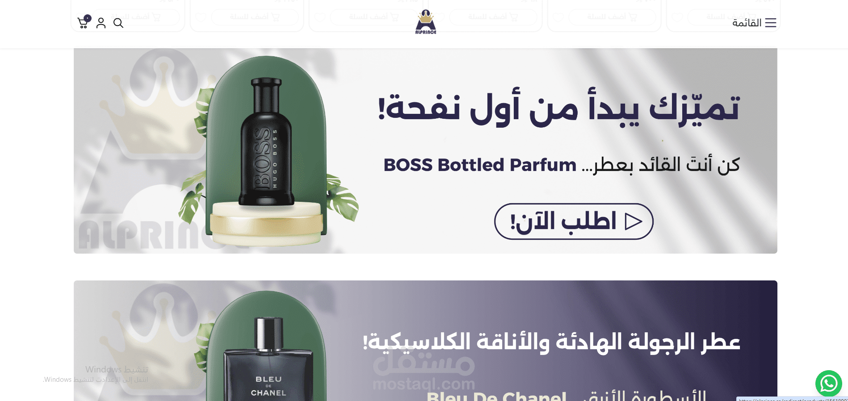Click the BOSS Bottled Parfum text
The height and width of the screenshot is (401, 848).
click(x=480, y=165)
